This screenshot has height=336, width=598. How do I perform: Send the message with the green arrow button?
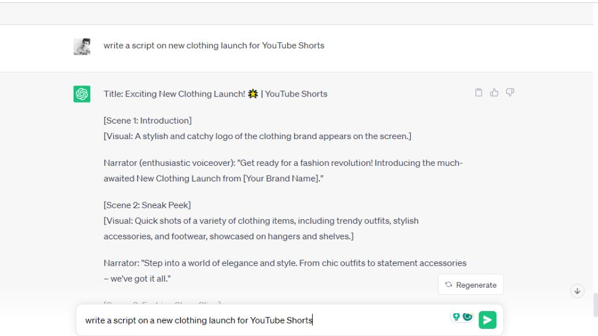tap(487, 320)
